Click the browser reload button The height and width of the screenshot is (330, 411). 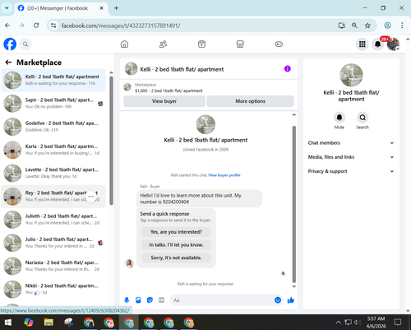click(x=36, y=26)
